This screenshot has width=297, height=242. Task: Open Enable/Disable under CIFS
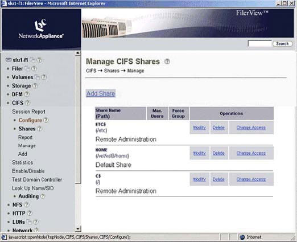click(28, 171)
